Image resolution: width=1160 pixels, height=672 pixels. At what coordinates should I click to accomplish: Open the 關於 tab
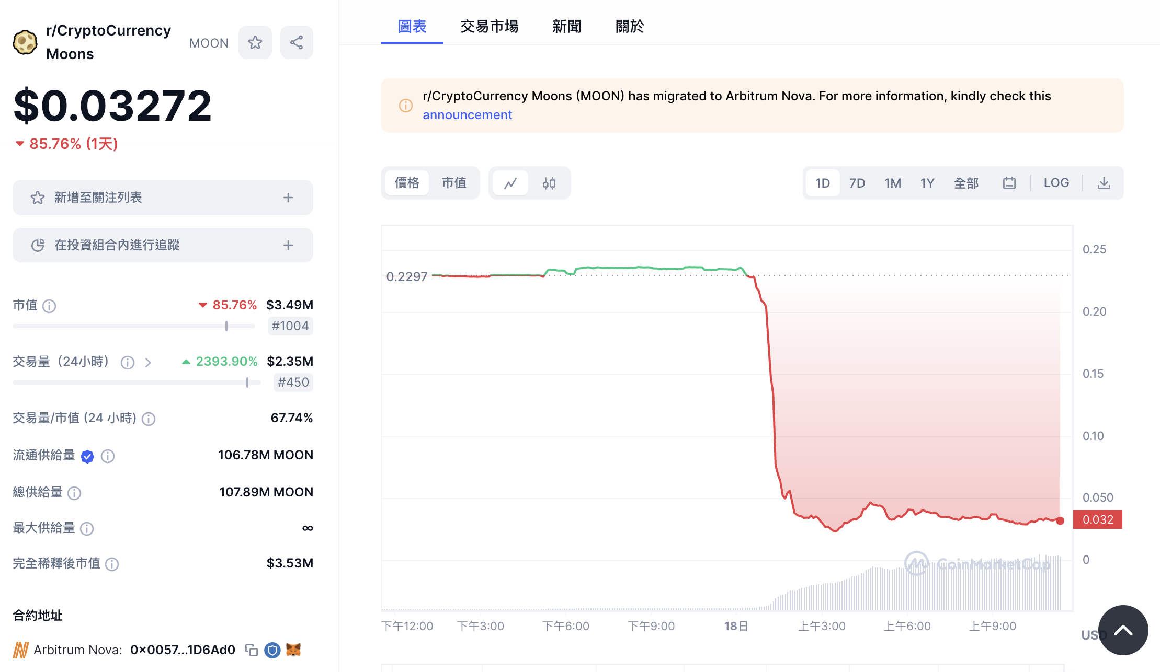630,26
